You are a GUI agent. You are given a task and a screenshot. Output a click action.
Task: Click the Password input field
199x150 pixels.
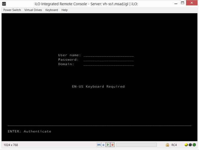click(x=109, y=60)
